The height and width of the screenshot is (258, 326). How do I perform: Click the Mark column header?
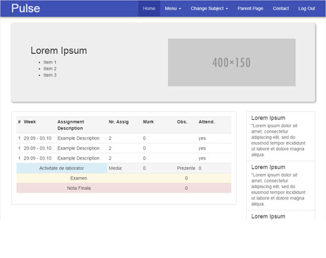point(148,122)
